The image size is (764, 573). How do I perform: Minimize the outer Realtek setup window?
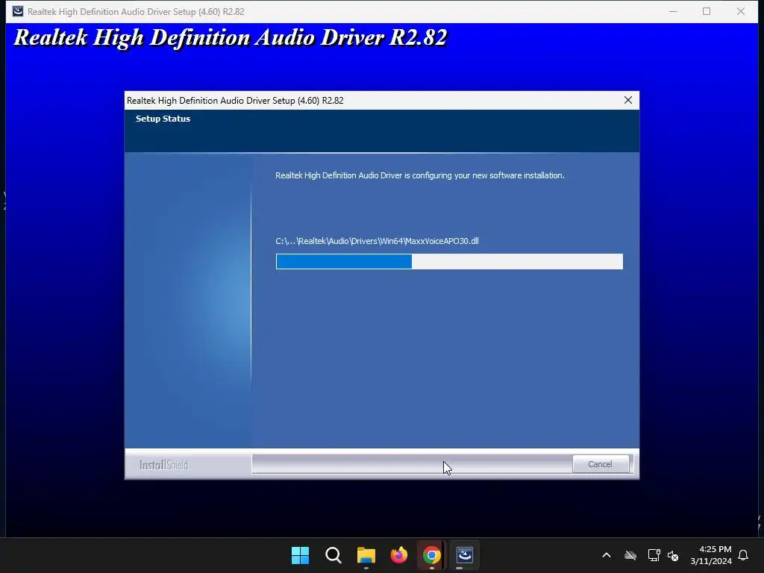pos(673,11)
